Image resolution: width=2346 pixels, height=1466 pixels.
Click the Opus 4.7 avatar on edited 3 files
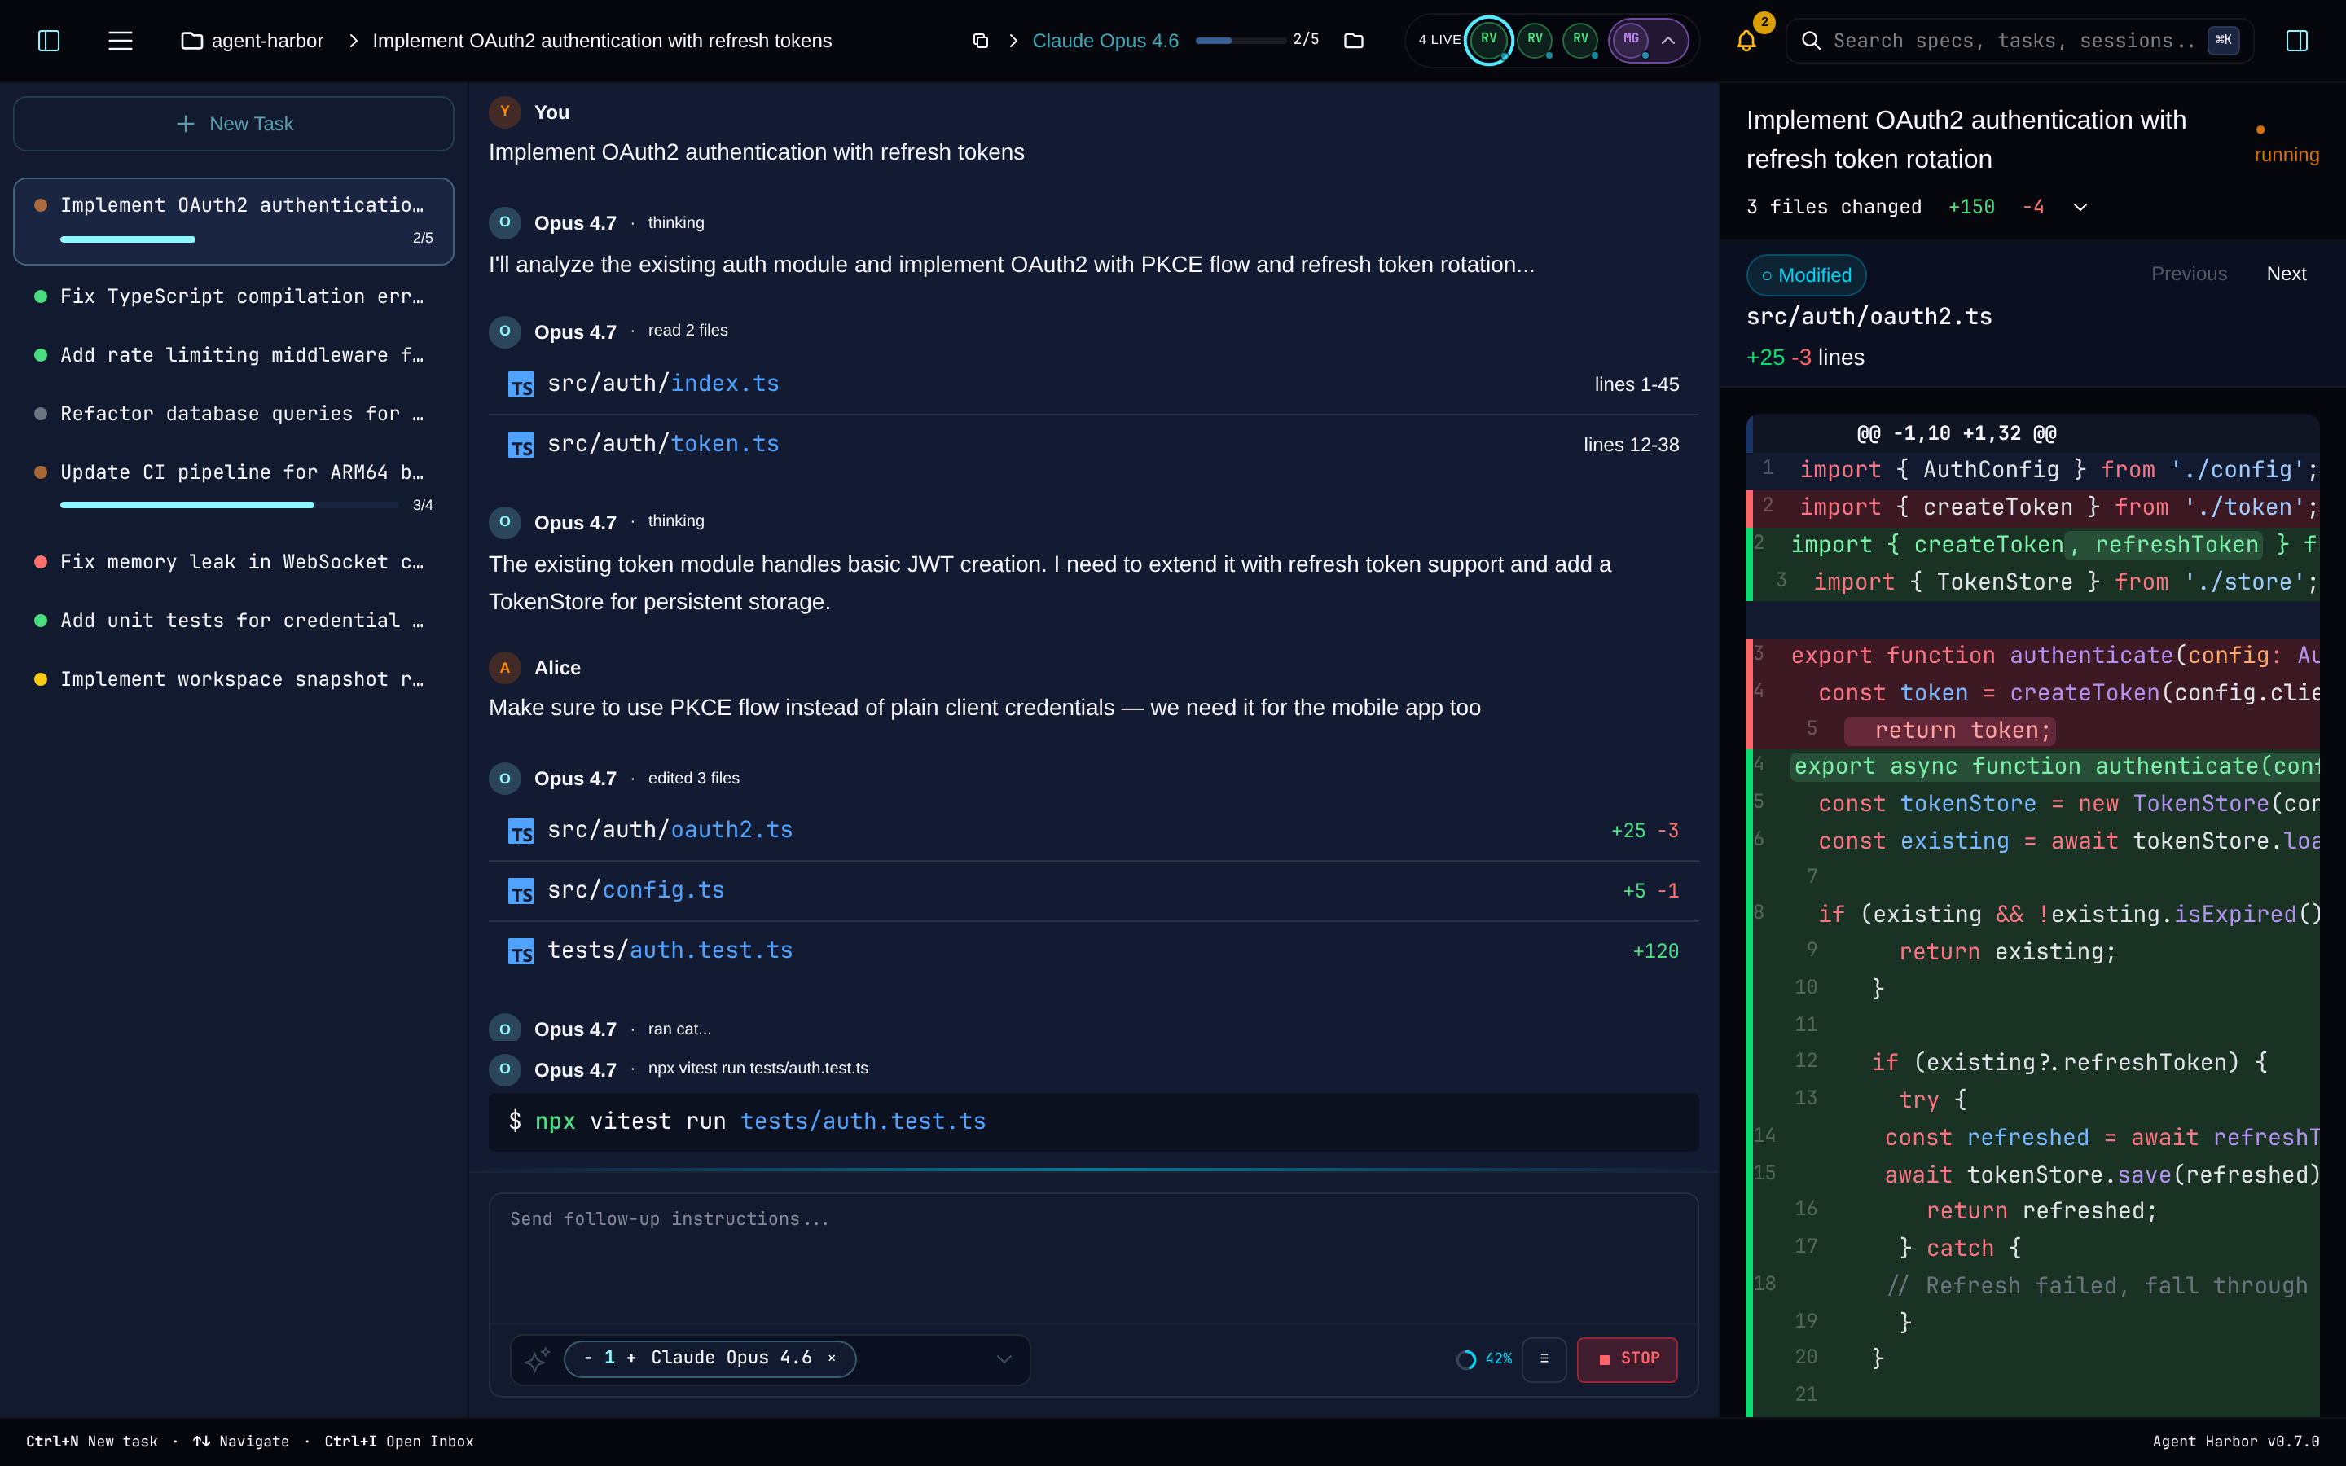tap(504, 778)
